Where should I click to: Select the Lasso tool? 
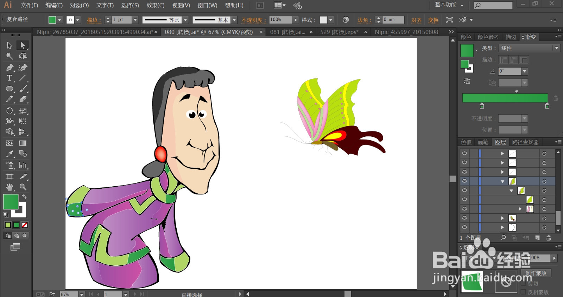click(23, 56)
